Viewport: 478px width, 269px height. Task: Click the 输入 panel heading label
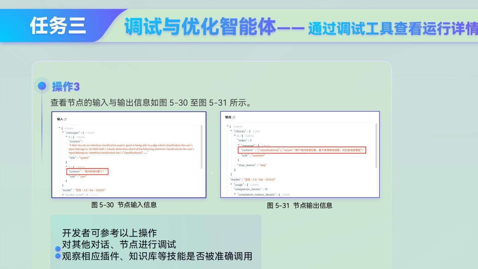pos(60,119)
